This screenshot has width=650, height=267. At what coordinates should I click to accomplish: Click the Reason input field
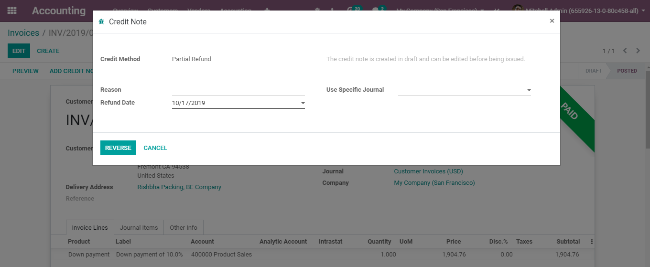(x=238, y=90)
